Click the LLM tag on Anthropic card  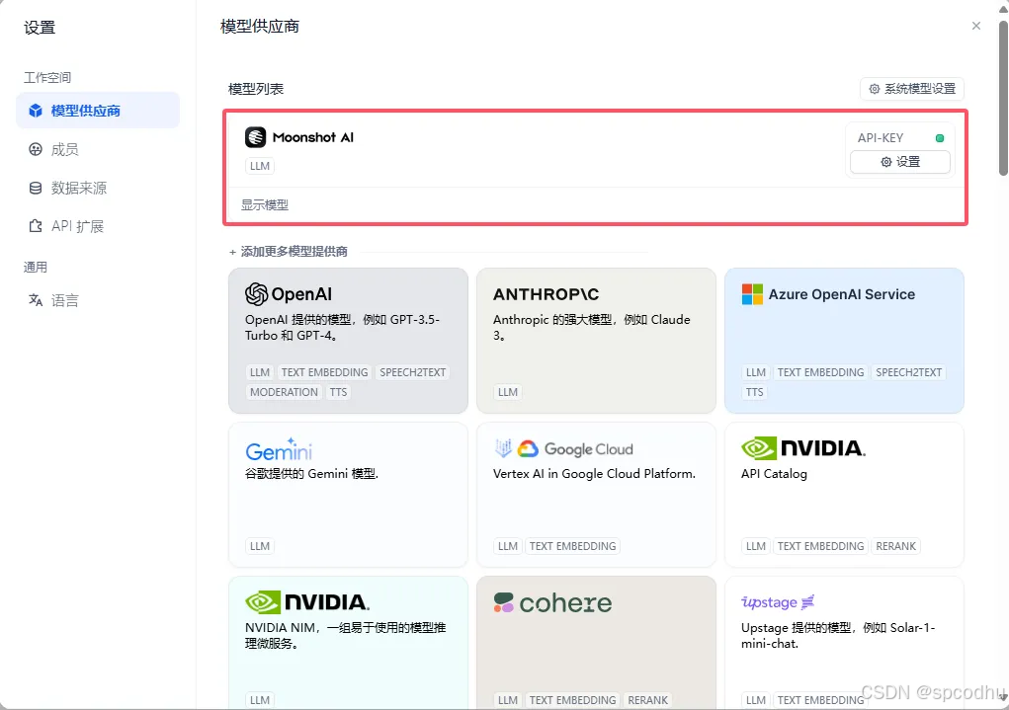[x=508, y=392]
